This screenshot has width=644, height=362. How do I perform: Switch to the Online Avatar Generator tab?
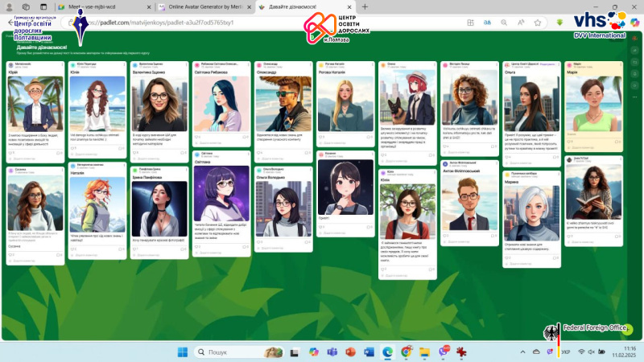[x=200, y=6]
